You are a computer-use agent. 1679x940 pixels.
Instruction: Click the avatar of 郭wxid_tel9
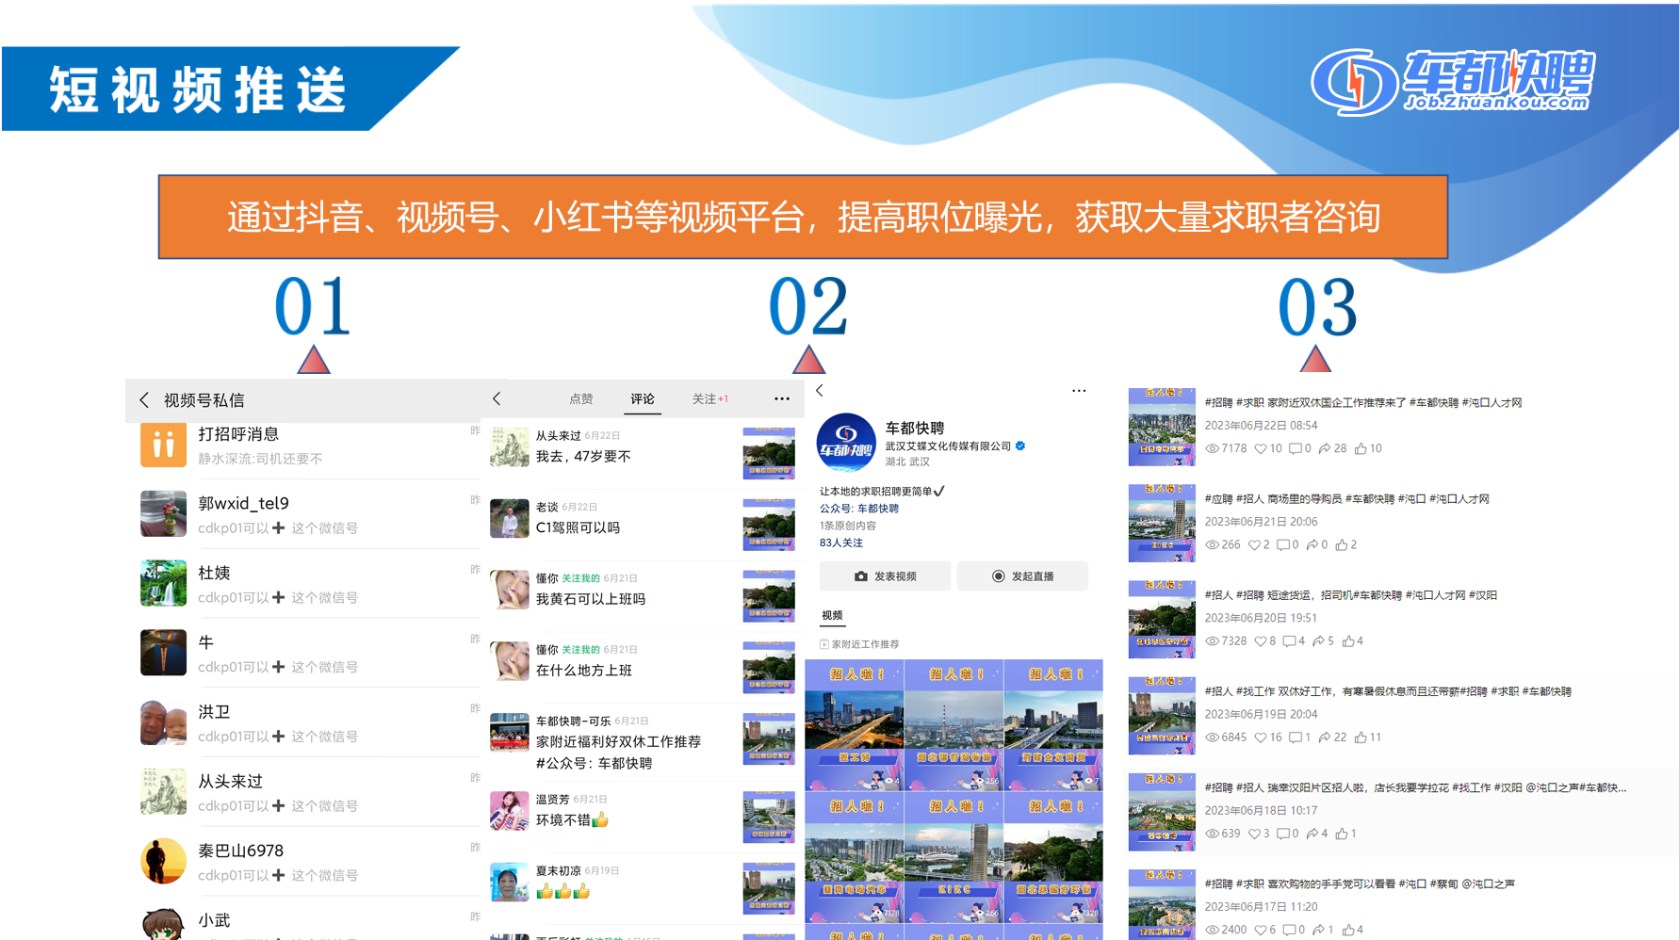click(x=163, y=513)
